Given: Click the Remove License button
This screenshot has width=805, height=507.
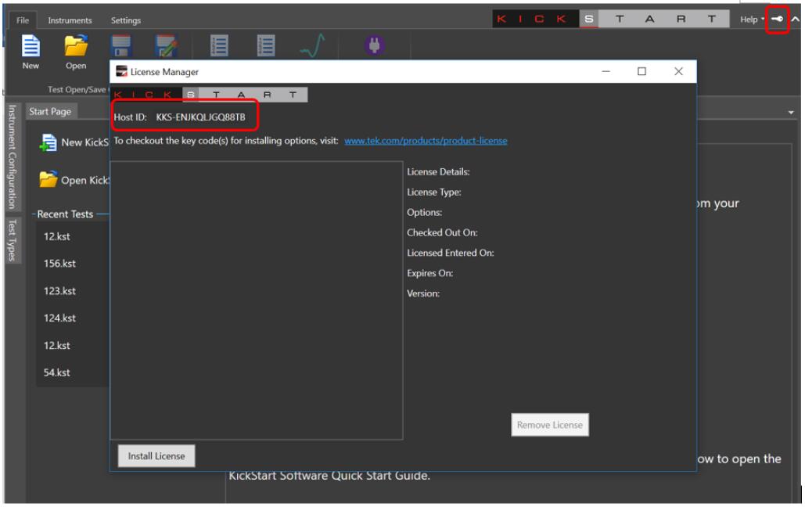Looking at the screenshot, I should 550,425.
